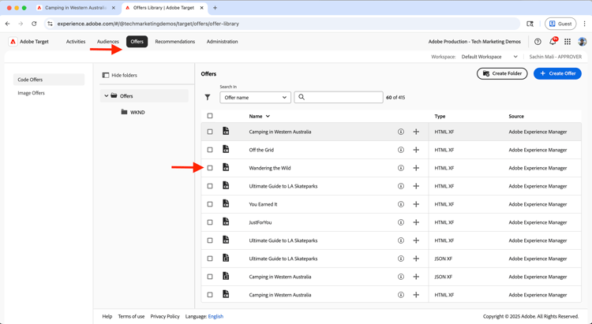Click the JustForYou offer name
This screenshot has height=324, width=592.
click(260, 222)
